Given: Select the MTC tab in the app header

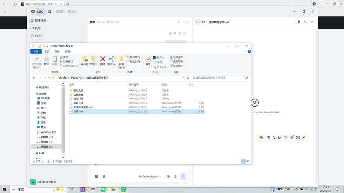Looking at the screenshot, I should coord(38,12).
